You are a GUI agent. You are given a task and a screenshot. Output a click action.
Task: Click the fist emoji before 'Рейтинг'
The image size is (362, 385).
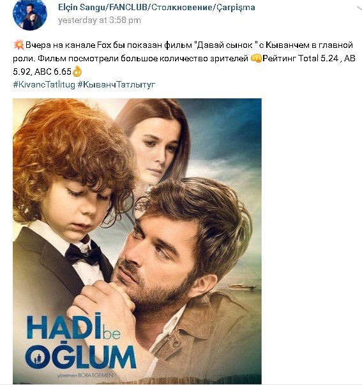coord(256,59)
